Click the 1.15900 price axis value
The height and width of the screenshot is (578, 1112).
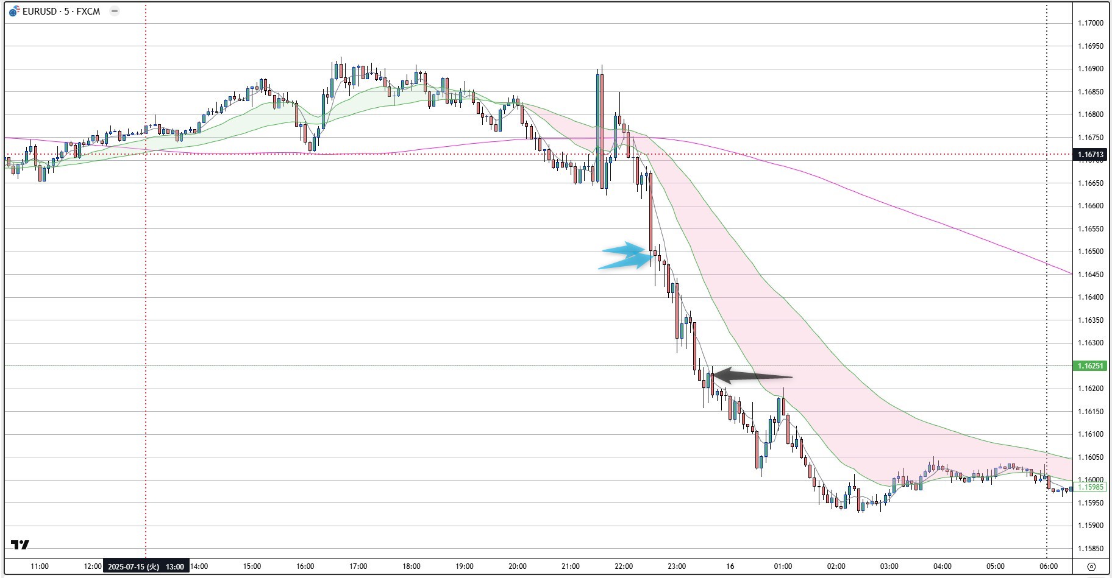pyautogui.click(x=1091, y=526)
